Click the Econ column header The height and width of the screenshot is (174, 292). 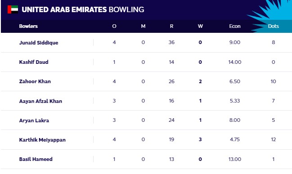click(x=235, y=26)
